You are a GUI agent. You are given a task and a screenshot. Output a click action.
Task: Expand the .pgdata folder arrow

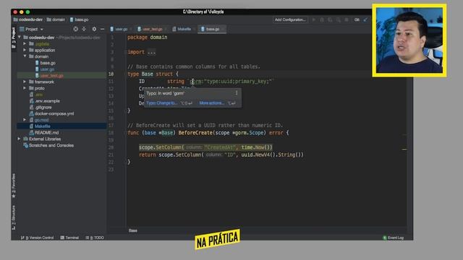25,43
